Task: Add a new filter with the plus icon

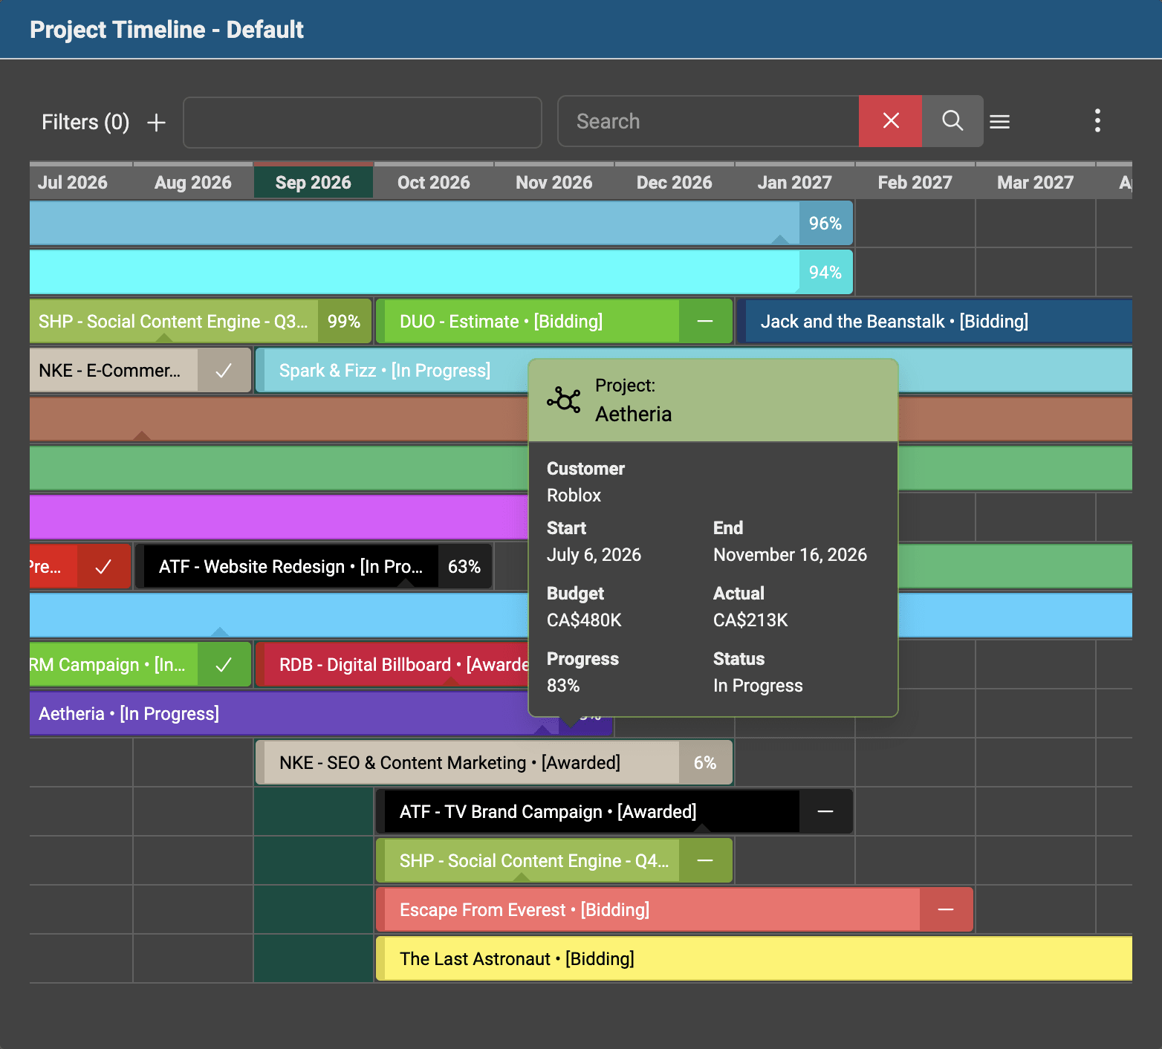Action: click(156, 123)
